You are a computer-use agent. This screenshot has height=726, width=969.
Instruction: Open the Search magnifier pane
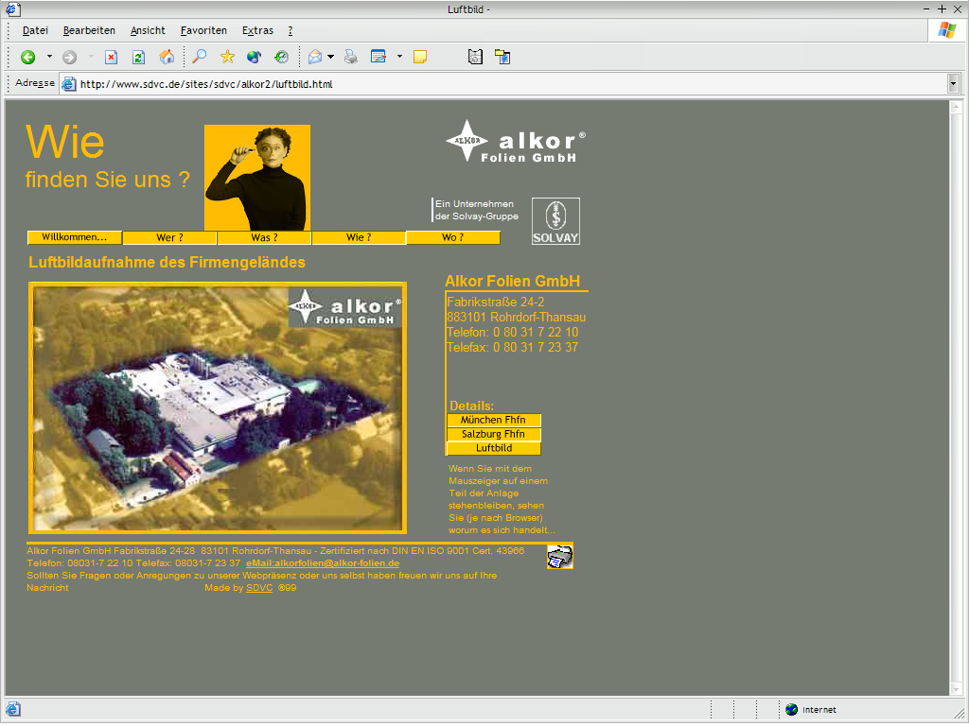click(200, 58)
